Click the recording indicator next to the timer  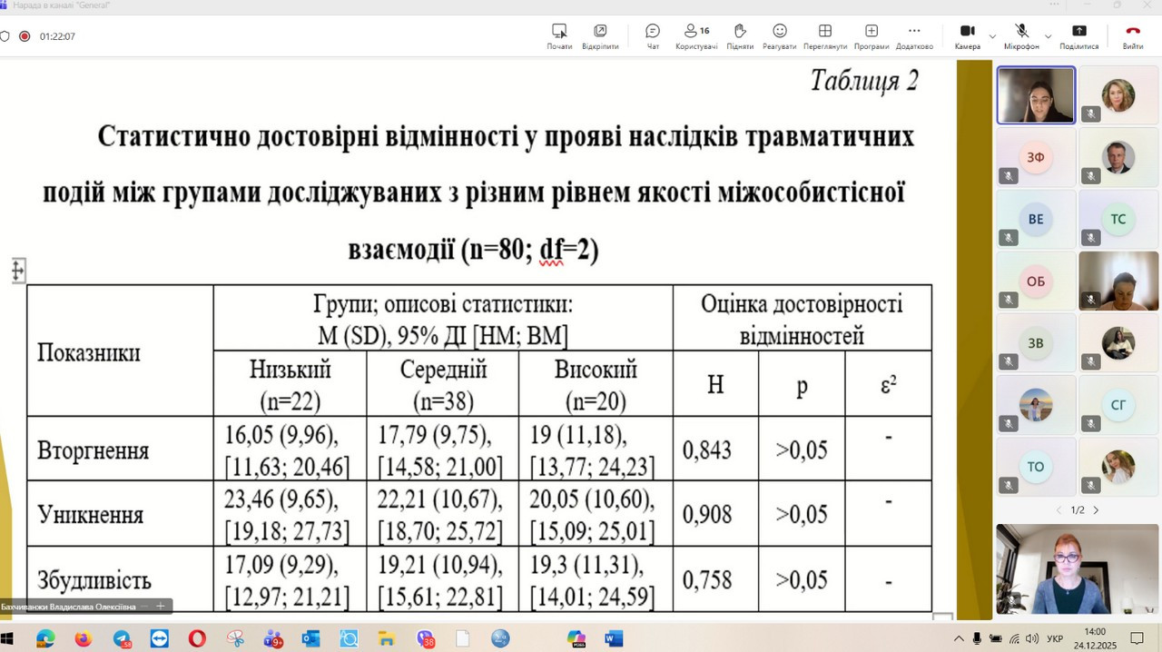pyautogui.click(x=25, y=36)
